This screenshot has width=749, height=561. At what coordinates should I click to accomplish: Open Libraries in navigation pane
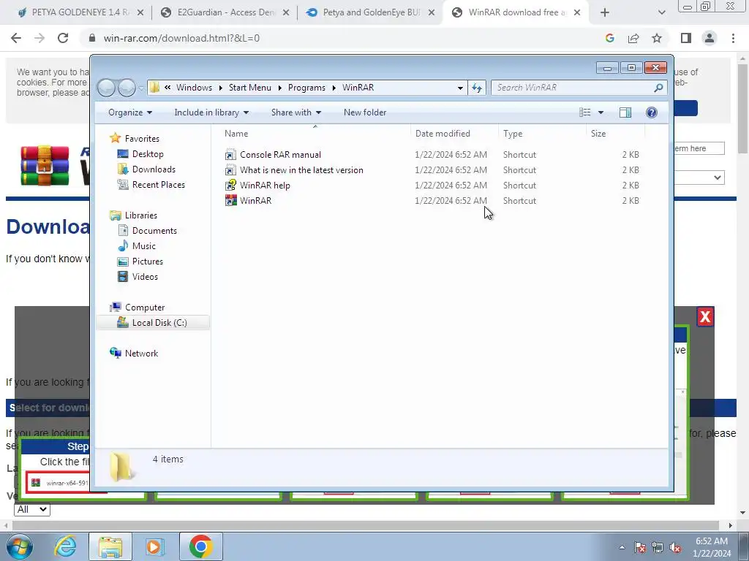coord(141,215)
